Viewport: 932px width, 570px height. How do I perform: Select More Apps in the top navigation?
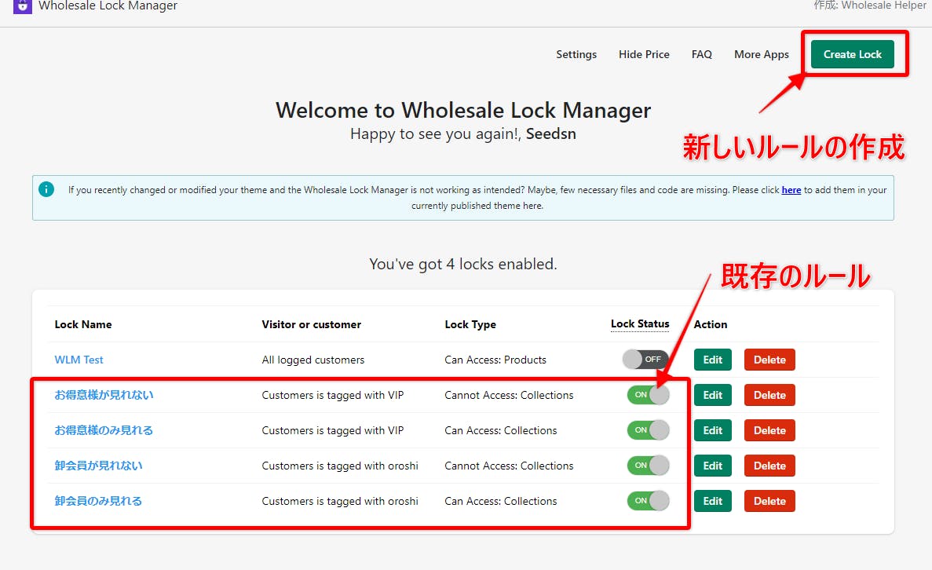pyautogui.click(x=762, y=54)
